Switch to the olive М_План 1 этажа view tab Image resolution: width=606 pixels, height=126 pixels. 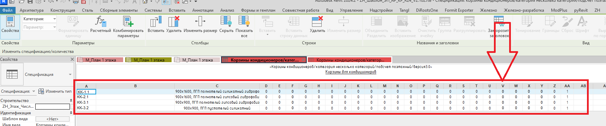[149, 60]
